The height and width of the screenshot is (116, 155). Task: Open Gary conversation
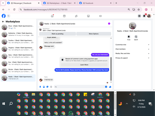point(18,56)
